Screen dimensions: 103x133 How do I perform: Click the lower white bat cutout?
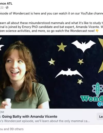click(x=69, y=73)
